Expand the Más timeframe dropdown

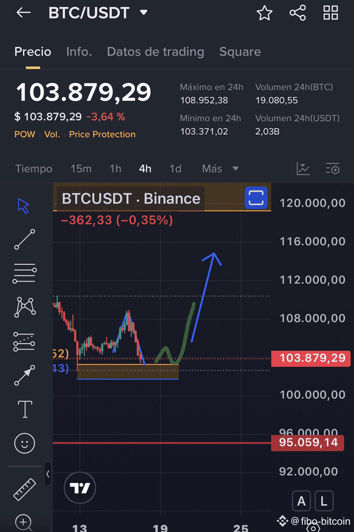[220, 168]
